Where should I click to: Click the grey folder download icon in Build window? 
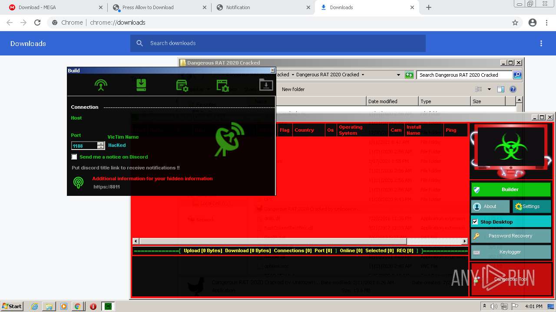(266, 84)
